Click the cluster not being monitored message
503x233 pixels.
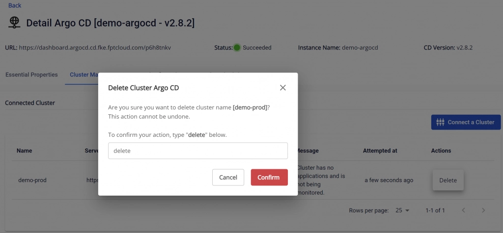point(322,180)
